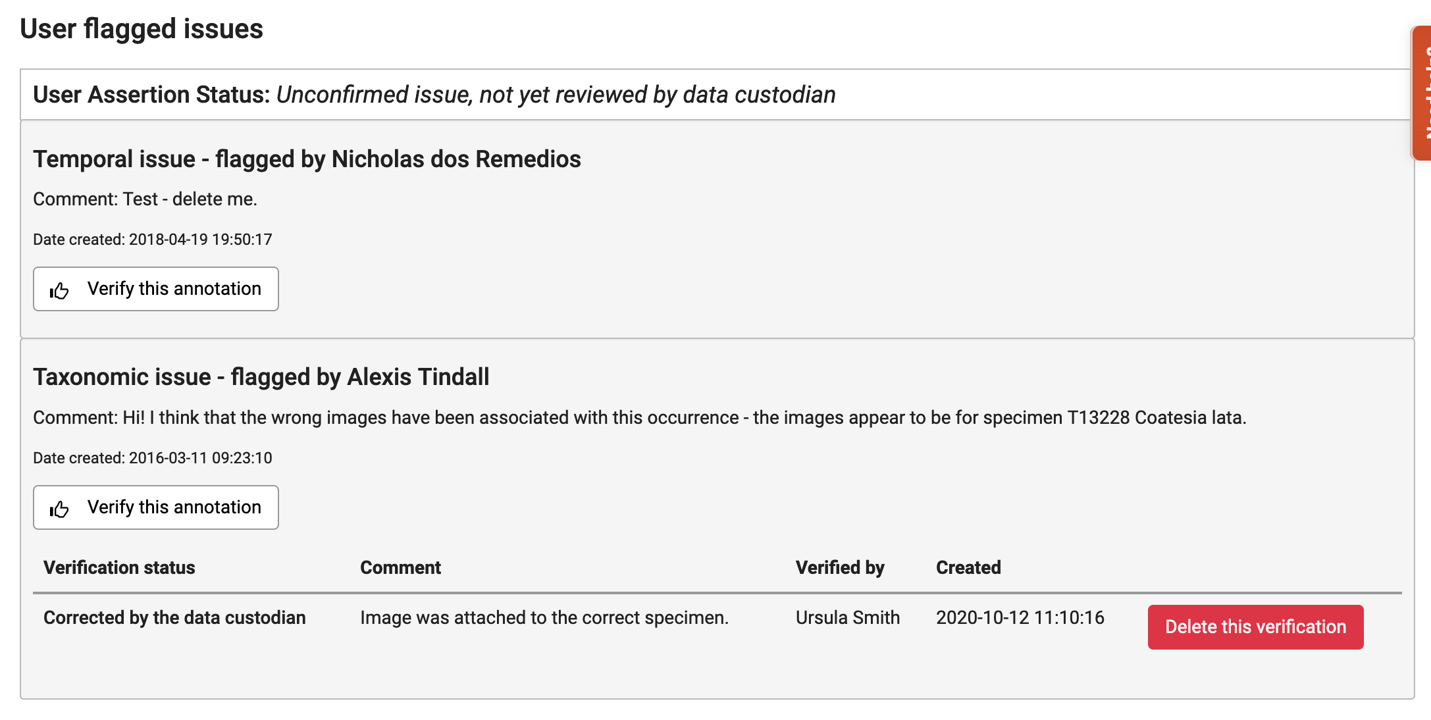Select the date created on the Taxonomic issue

coord(153,457)
